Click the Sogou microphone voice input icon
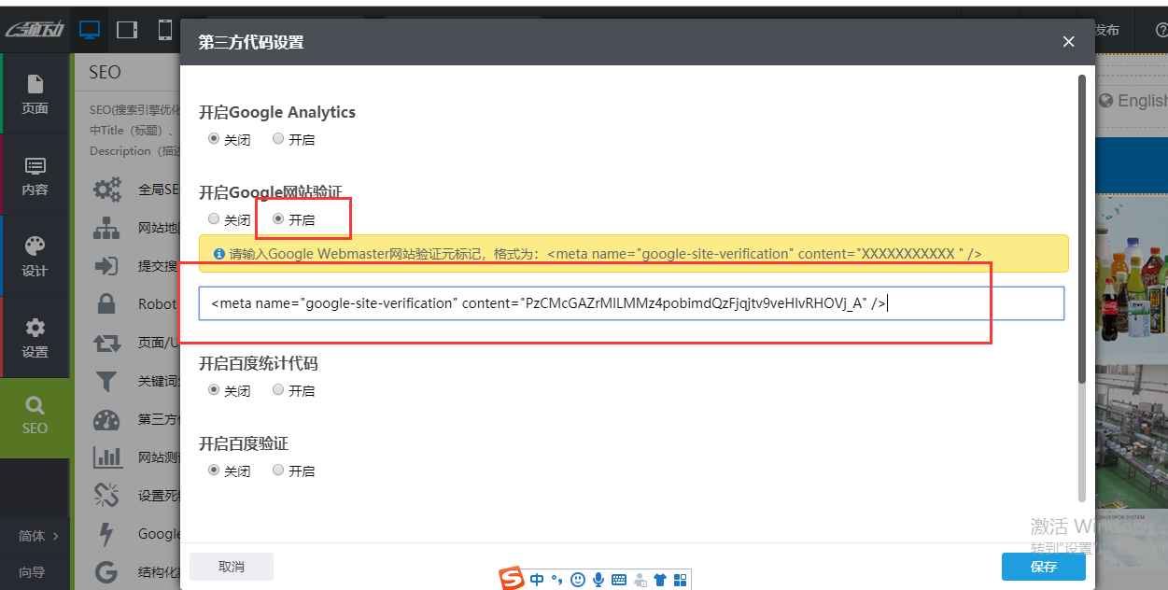The width and height of the screenshot is (1168, 590). coord(598,580)
